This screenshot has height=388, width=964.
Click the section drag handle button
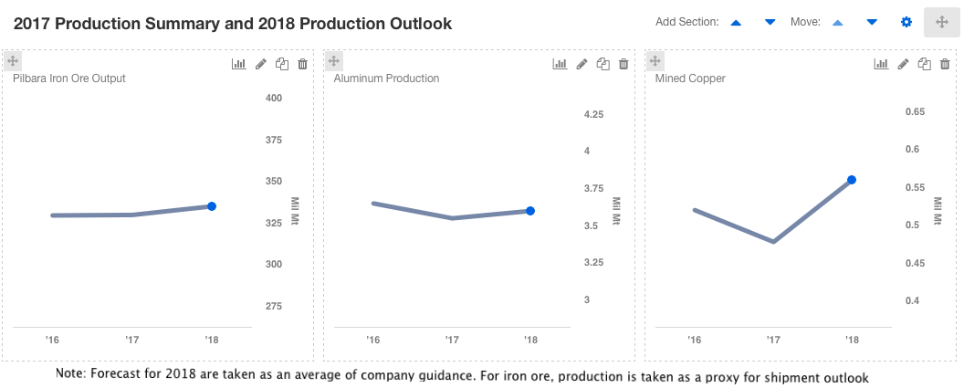pos(941,22)
